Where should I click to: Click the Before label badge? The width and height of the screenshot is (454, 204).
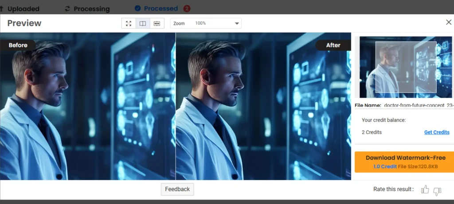point(18,45)
